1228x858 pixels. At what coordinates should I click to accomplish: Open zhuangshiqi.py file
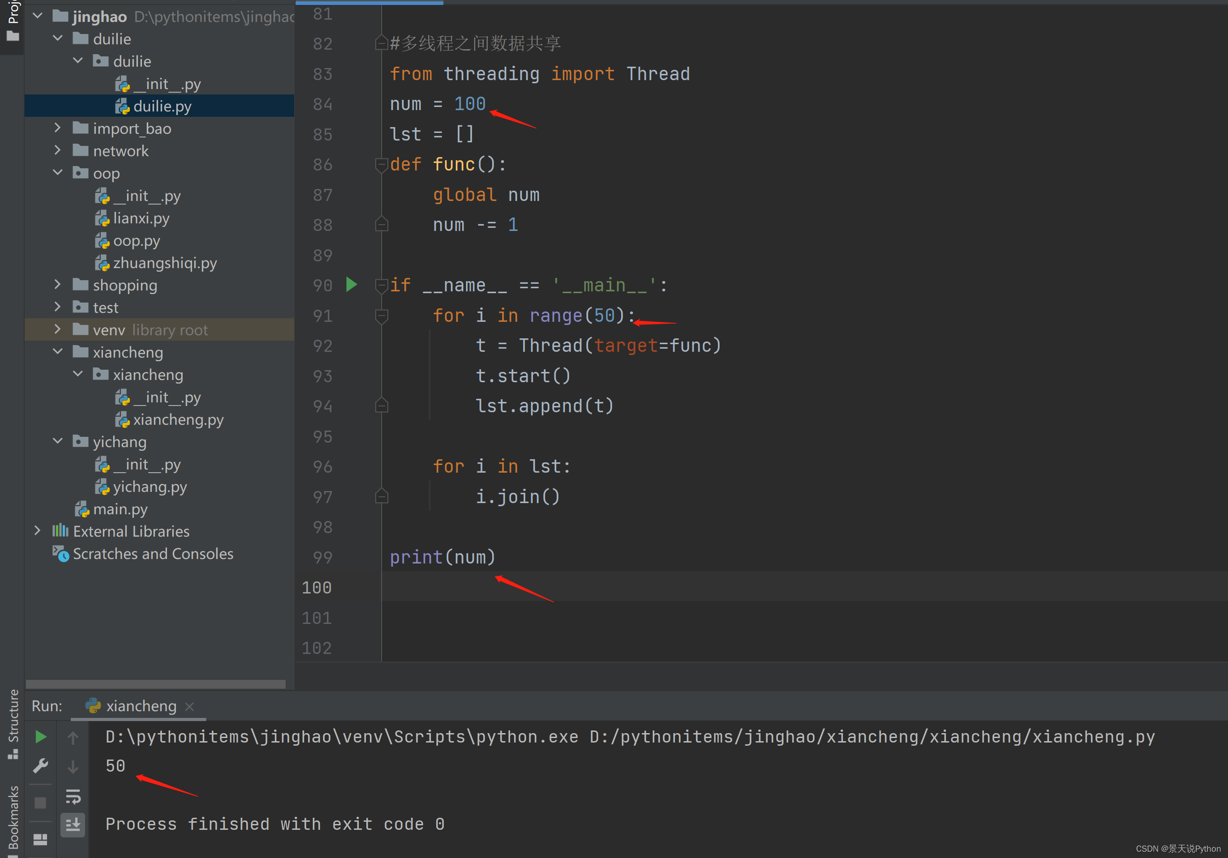(164, 263)
